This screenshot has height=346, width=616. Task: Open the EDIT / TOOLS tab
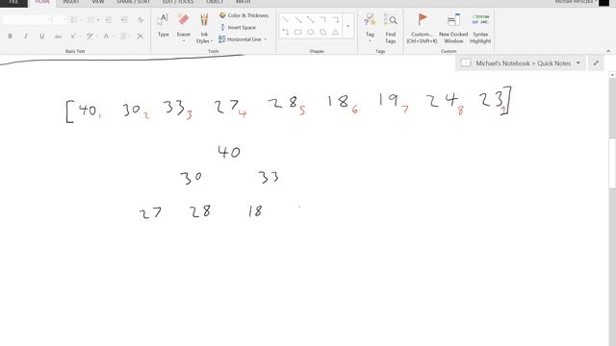click(x=177, y=2)
